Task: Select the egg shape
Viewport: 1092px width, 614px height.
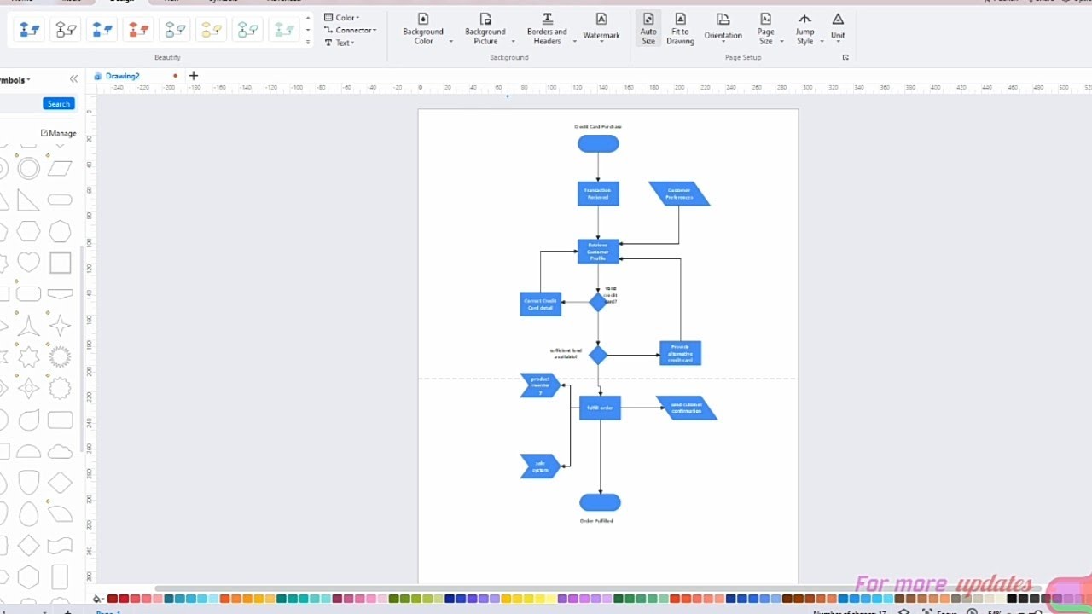Action: tap(29, 513)
